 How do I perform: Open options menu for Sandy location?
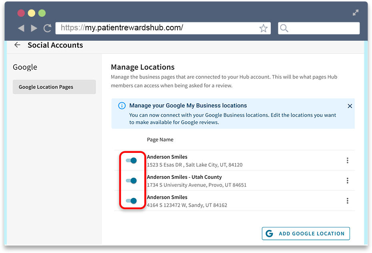coord(347,201)
